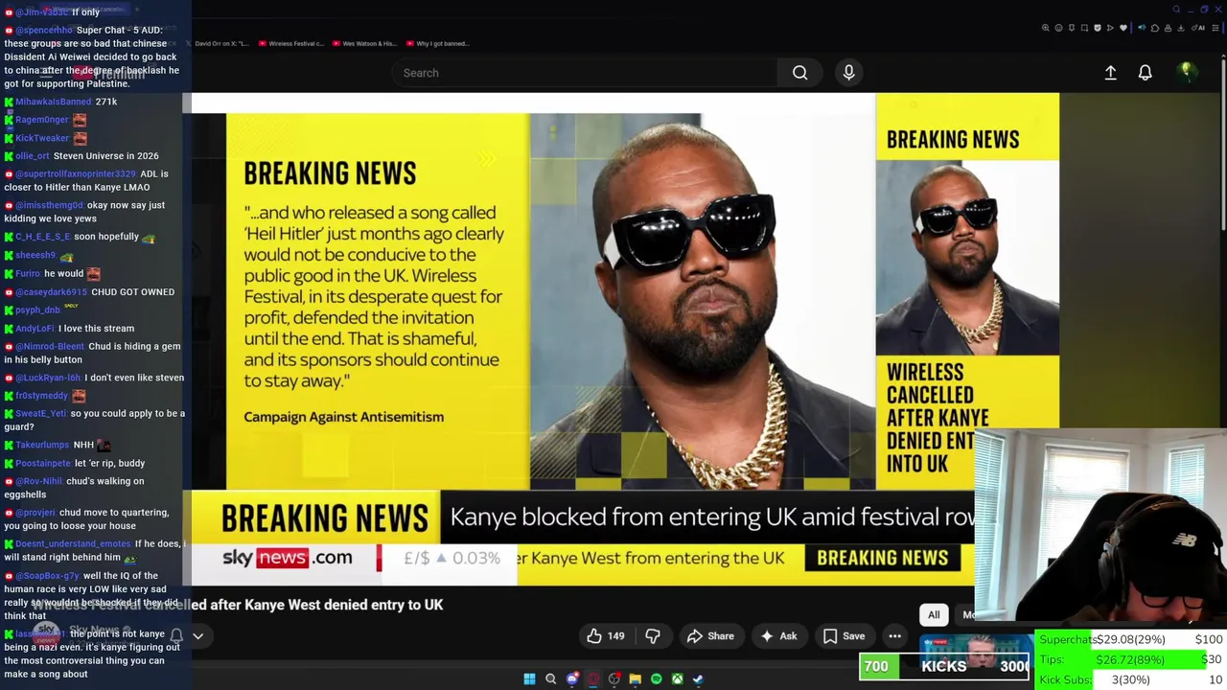Open Discord from the taskbar
Image resolution: width=1227 pixels, height=690 pixels.
tap(572, 678)
